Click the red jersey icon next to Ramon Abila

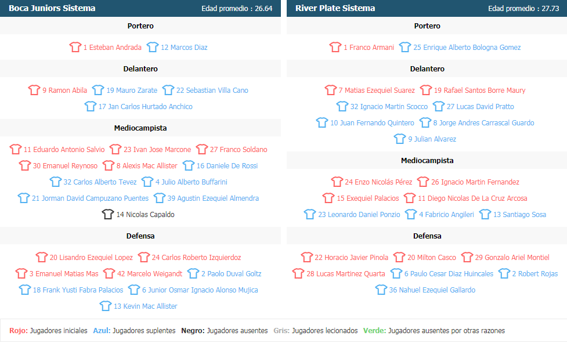(34, 90)
